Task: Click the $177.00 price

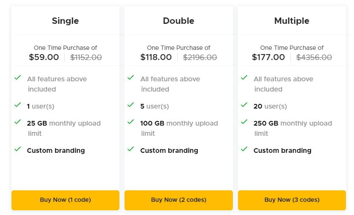Action: 268,57
